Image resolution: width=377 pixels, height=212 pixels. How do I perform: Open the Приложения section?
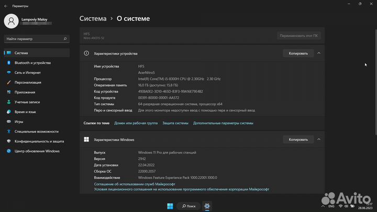pyautogui.click(x=37, y=92)
